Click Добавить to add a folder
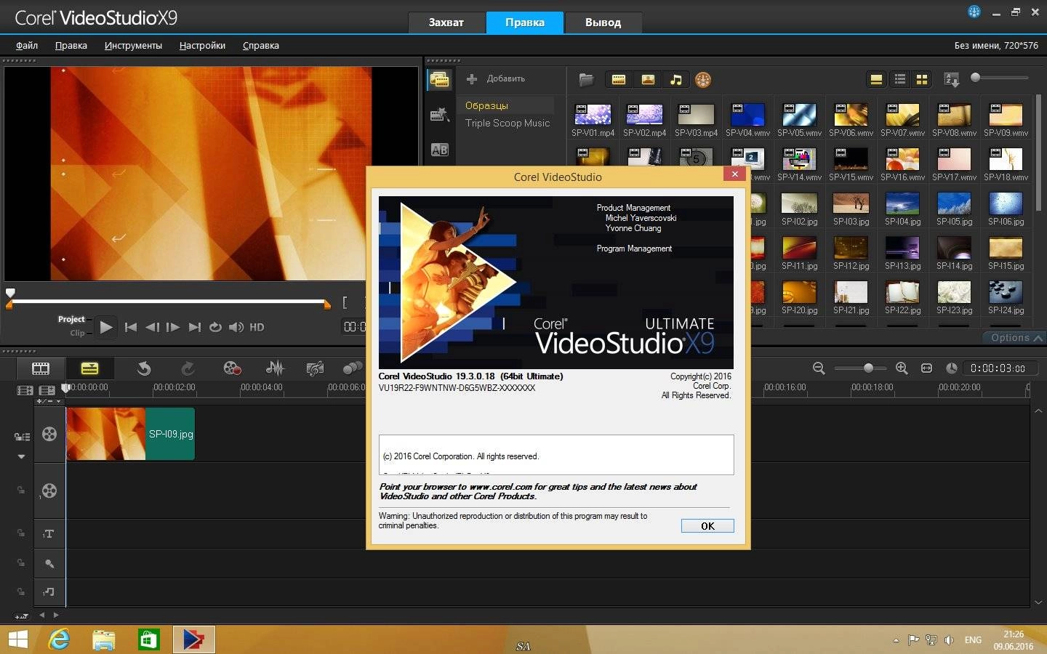Image resolution: width=1047 pixels, height=654 pixels. tap(497, 78)
